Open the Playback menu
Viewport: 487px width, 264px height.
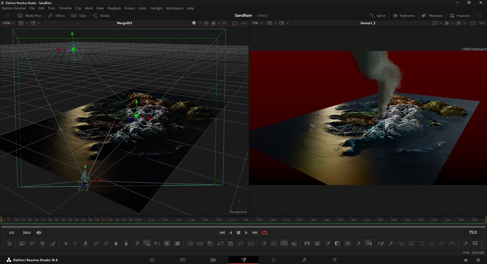pyautogui.click(x=114, y=8)
